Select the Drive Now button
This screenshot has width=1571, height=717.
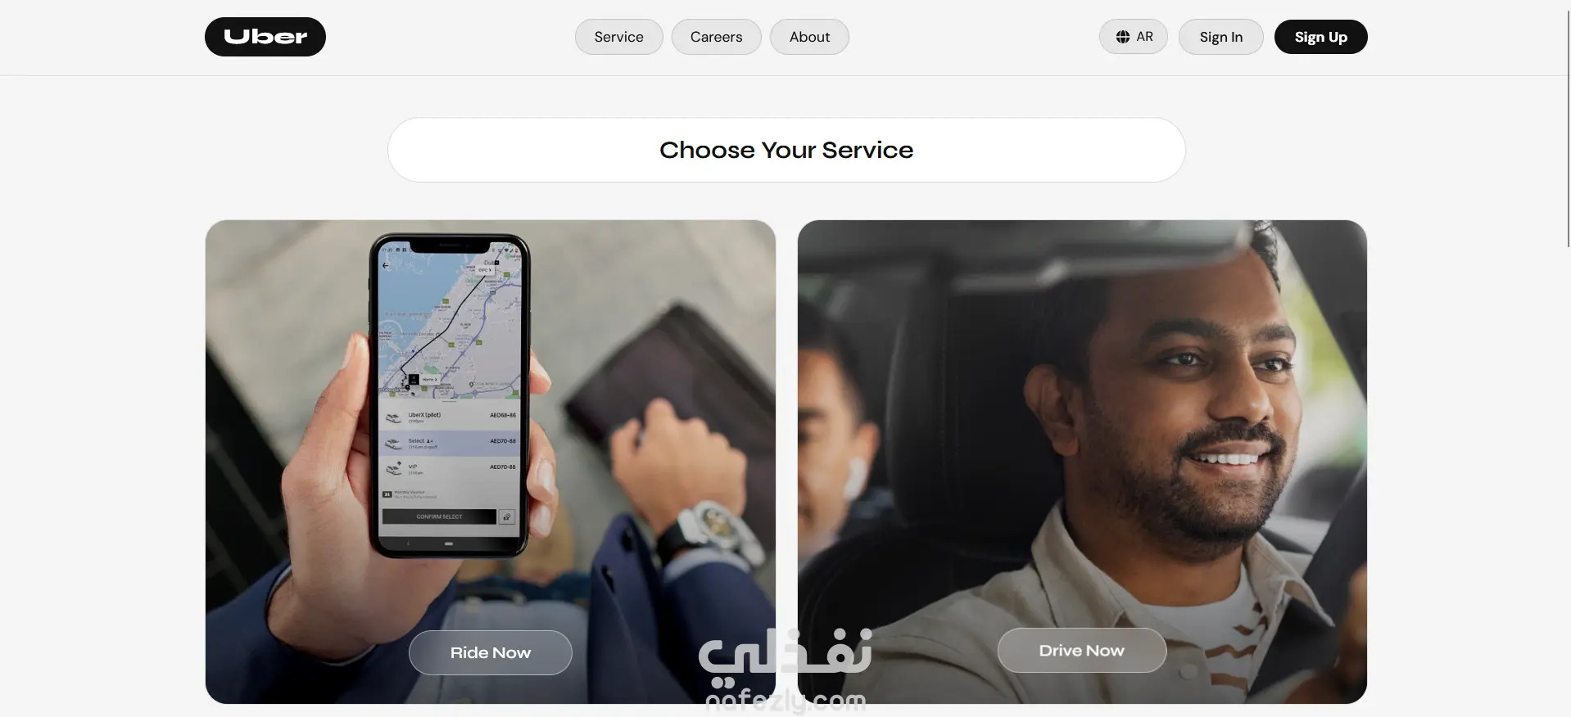tap(1081, 651)
